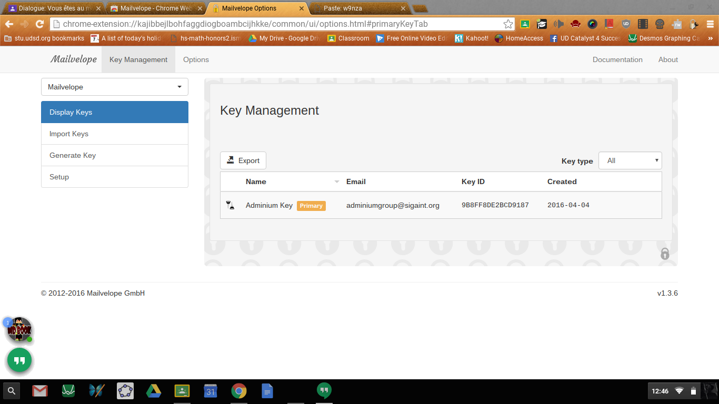Click the film strip extension icon
This screenshot has width=719, height=404.
click(643, 24)
